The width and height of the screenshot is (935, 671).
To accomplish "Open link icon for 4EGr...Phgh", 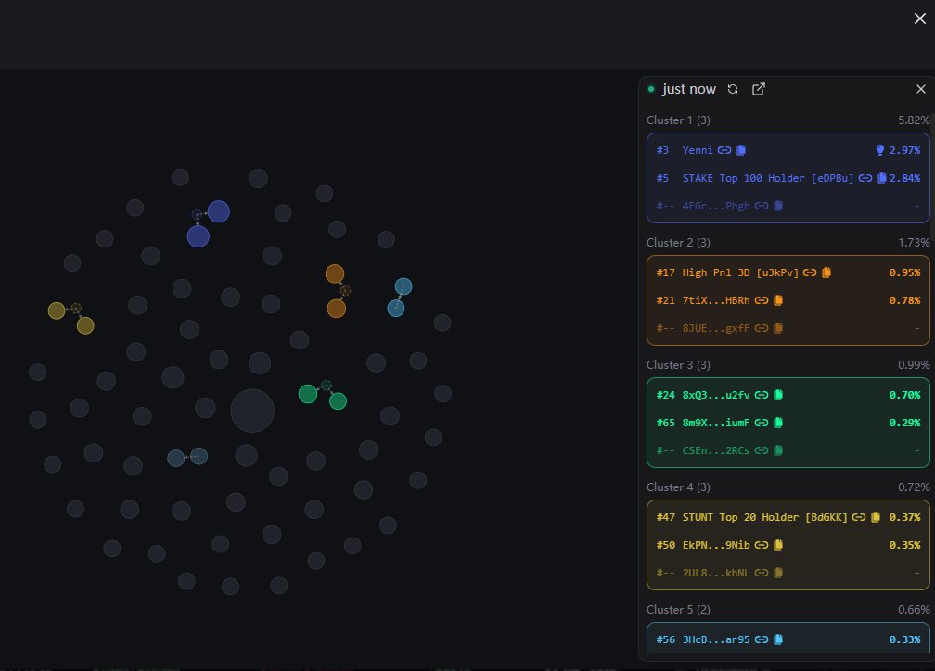I will click(x=762, y=206).
